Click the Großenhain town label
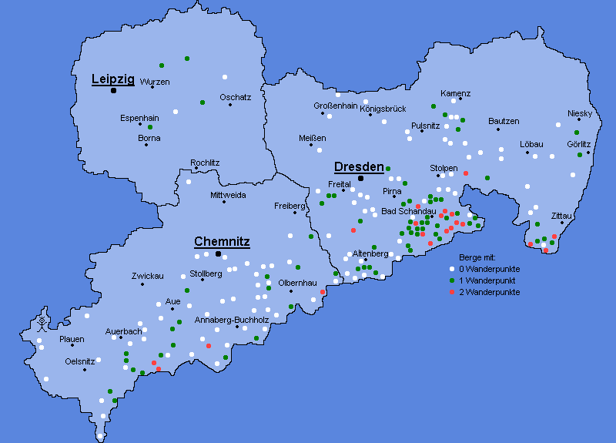 click(x=336, y=106)
